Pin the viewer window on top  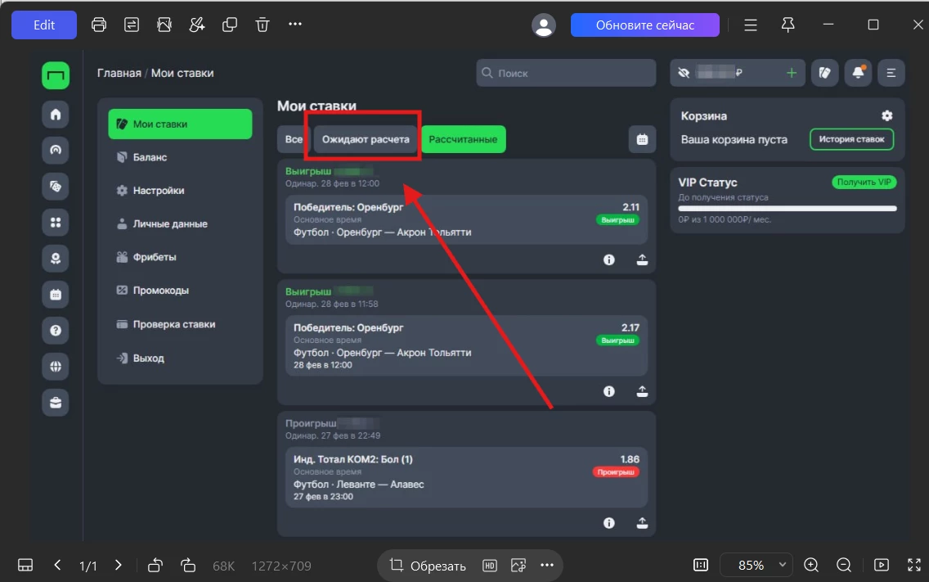coord(788,25)
